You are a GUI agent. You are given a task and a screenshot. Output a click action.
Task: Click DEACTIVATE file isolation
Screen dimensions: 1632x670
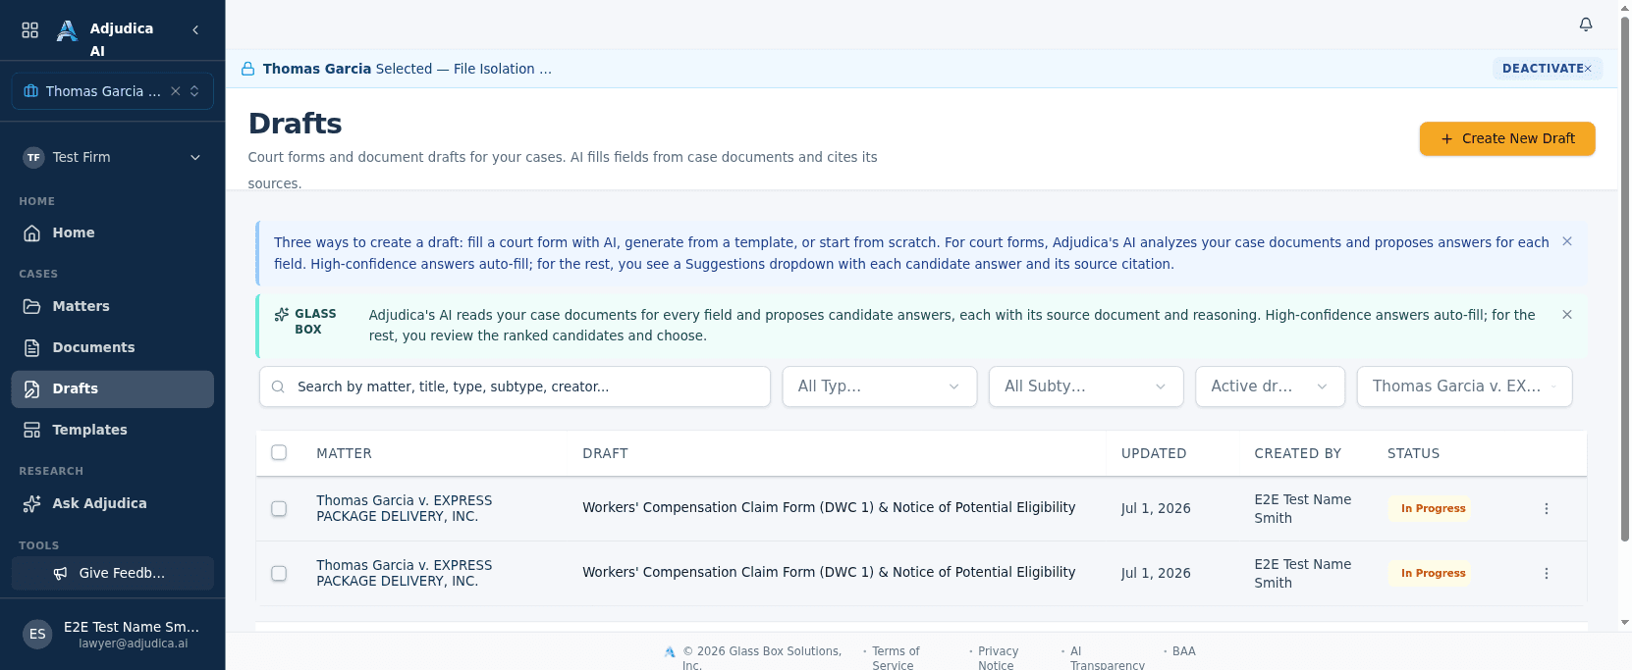coord(1548,69)
